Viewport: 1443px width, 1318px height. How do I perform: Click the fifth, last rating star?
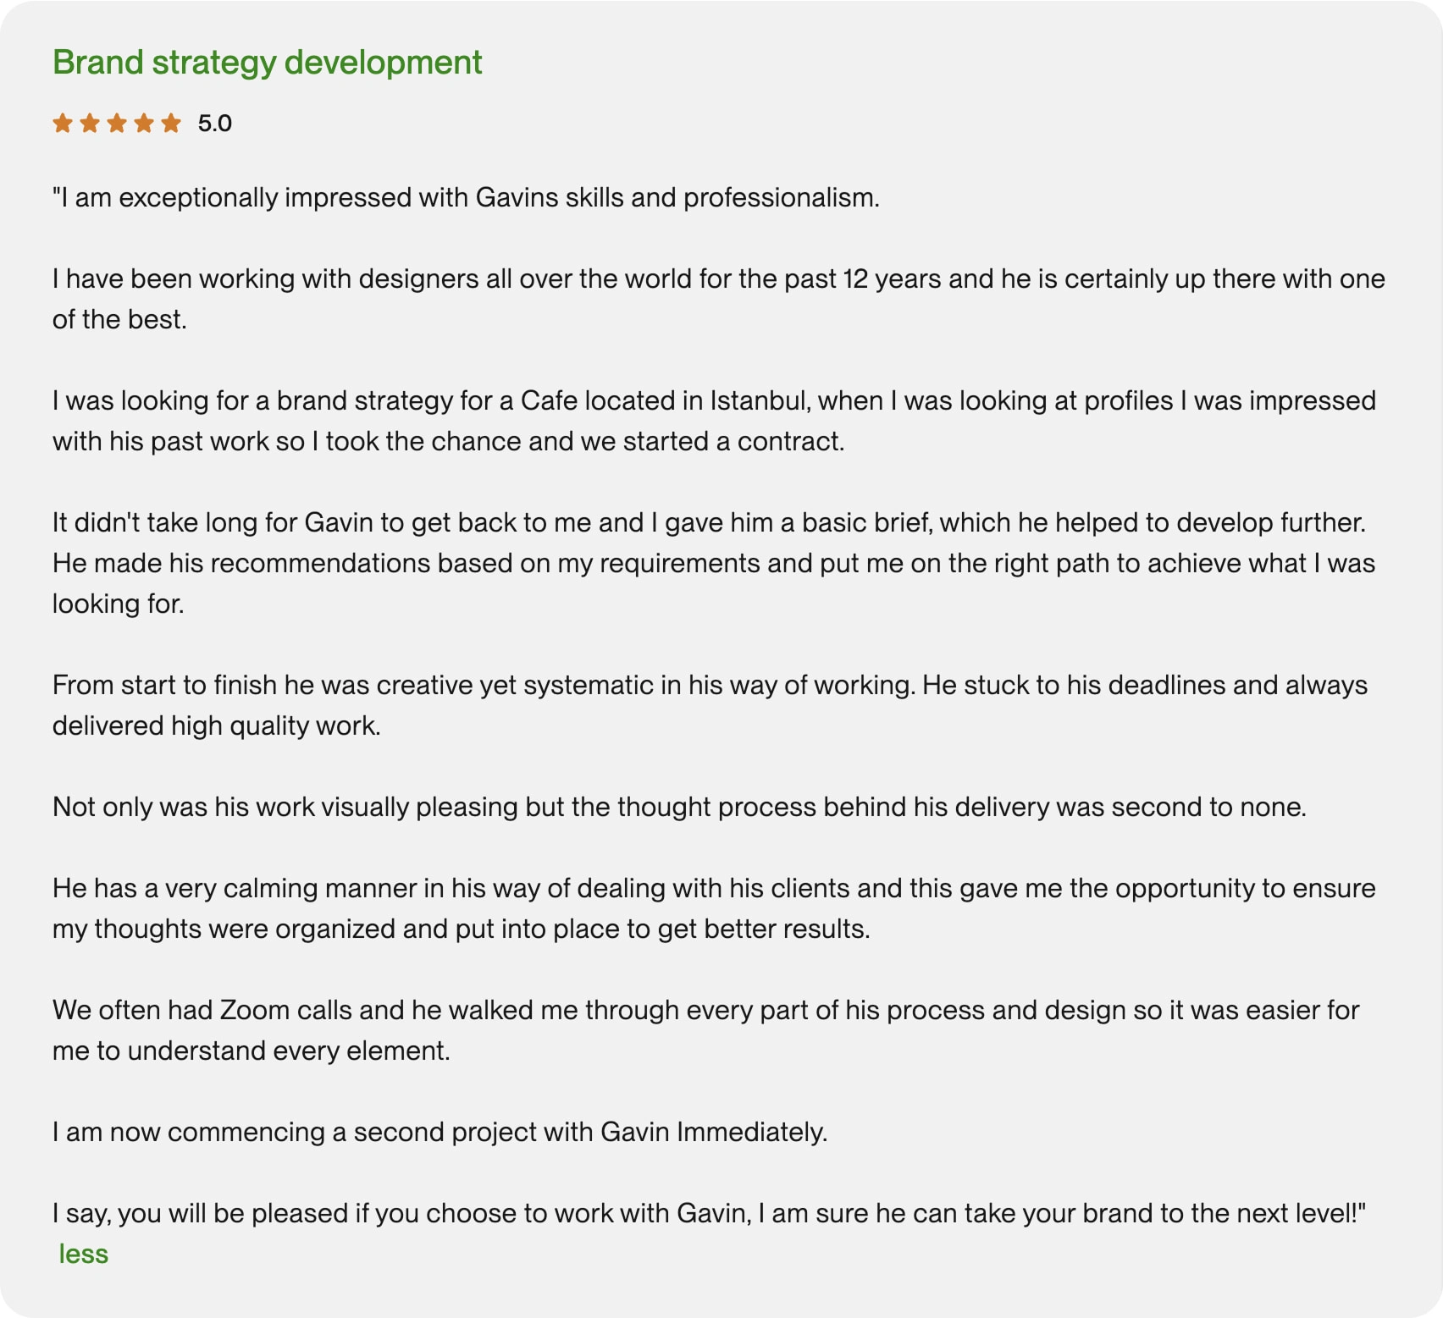click(171, 124)
